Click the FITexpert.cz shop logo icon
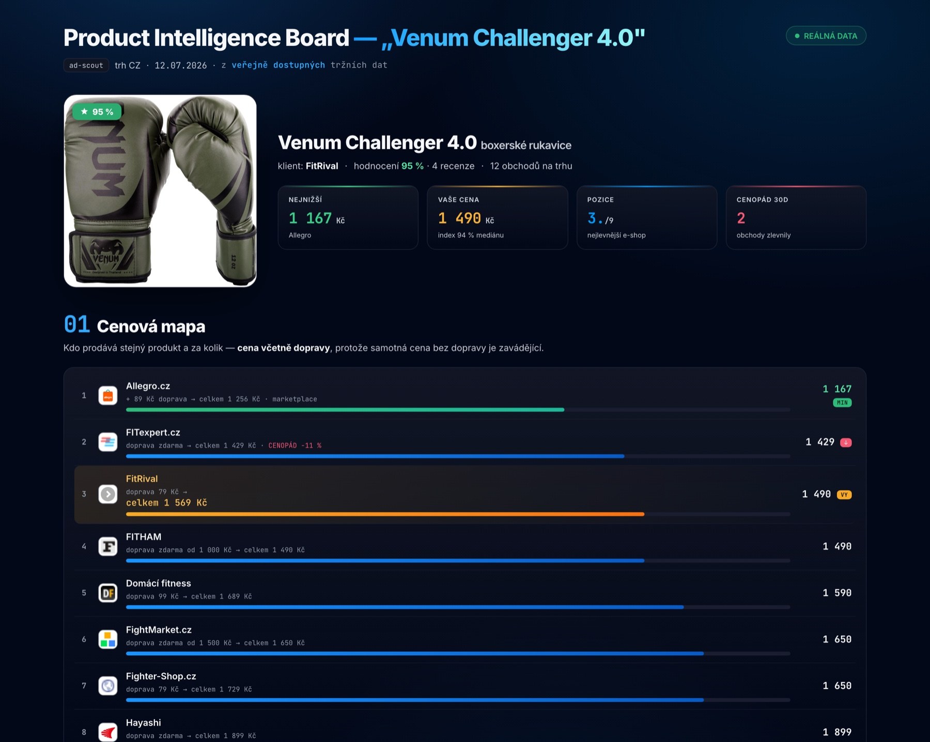The height and width of the screenshot is (742, 930). pyautogui.click(x=108, y=442)
